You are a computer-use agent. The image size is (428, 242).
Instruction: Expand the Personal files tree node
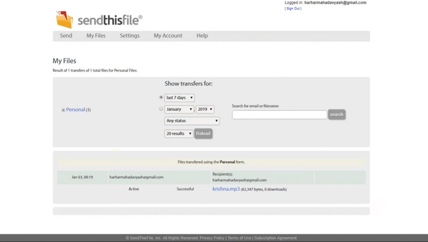tap(63, 110)
